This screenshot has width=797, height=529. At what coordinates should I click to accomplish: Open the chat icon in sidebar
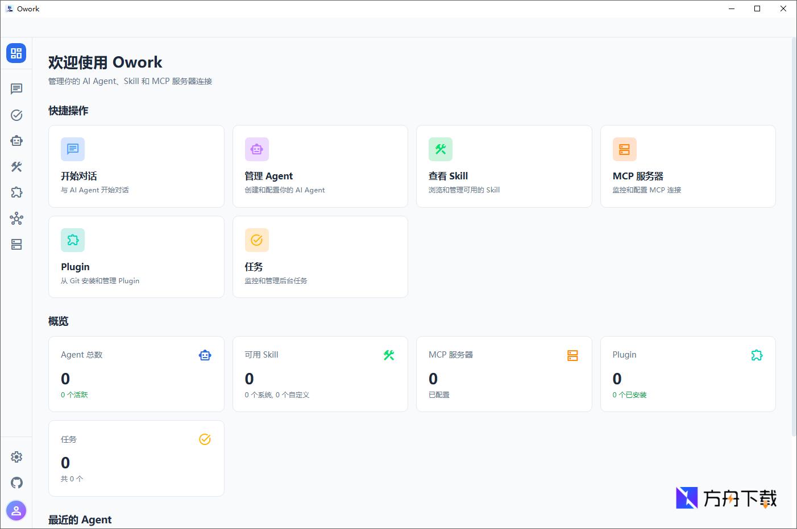(16, 89)
